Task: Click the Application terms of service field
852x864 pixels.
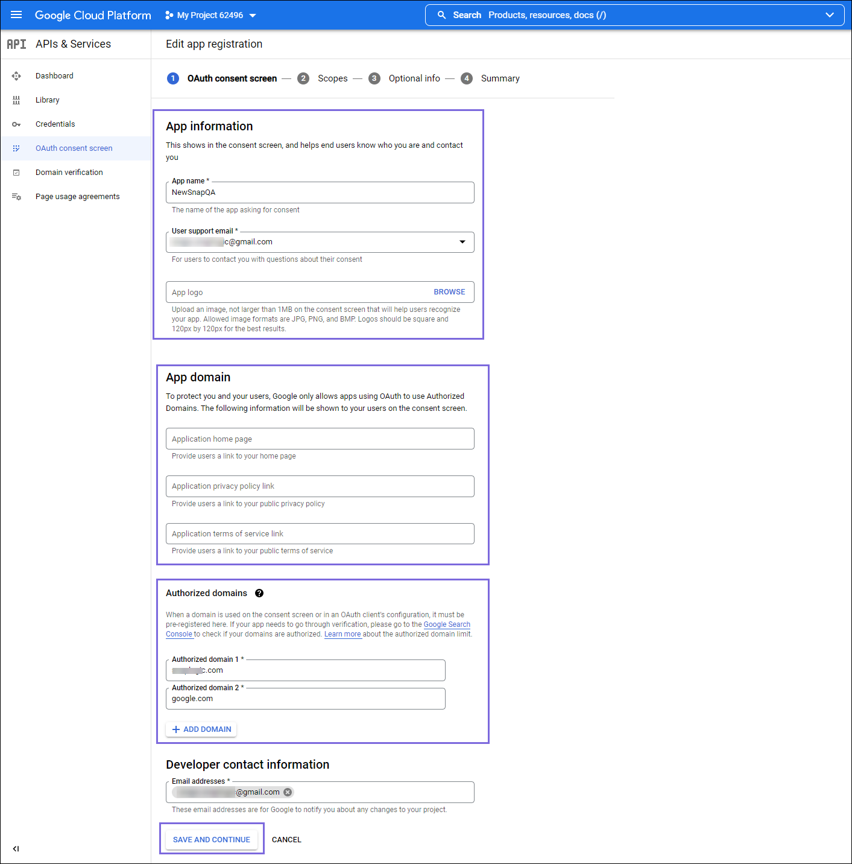Action: pyautogui.click(x=320, y=534)
